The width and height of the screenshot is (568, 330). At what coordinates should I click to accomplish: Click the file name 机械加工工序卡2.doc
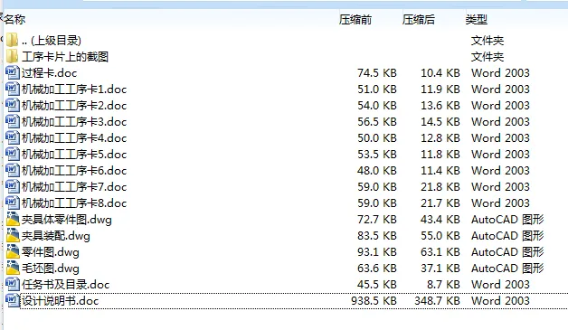[74, 106]
